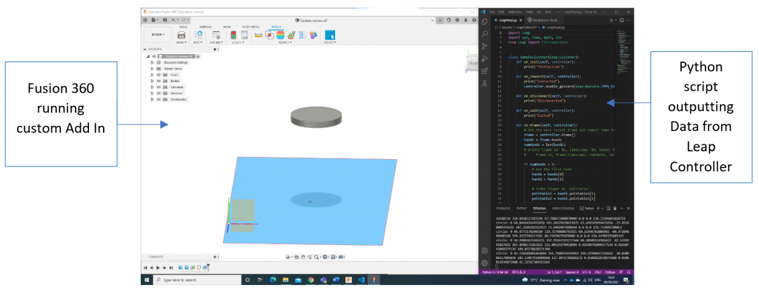Switch to the Surface ribbon tab
Screen dimensions: 759x299
tap(205, 27)
